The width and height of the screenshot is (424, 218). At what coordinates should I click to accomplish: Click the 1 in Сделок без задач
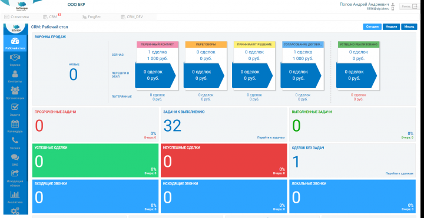click(x=296, y=162)
